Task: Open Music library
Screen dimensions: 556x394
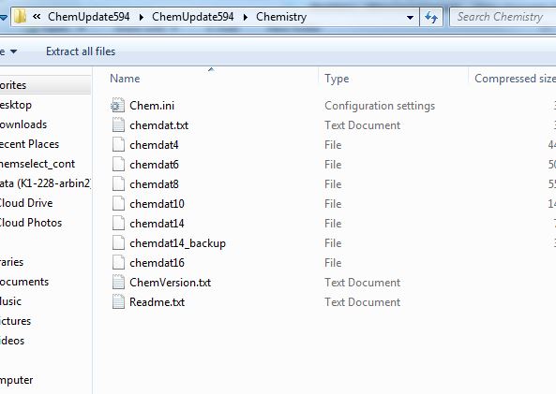Action: tap(10, 301)
